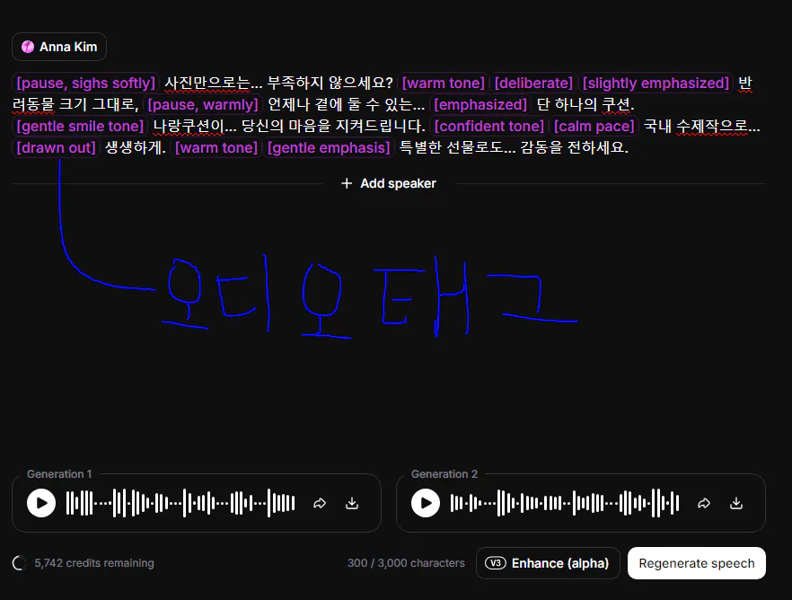Share Generation 1 audio
The width and height of the screenshot is (792, 600).
click(x=320, y=503)
